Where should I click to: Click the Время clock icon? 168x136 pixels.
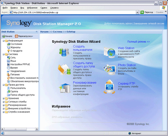tap(8, 68)
